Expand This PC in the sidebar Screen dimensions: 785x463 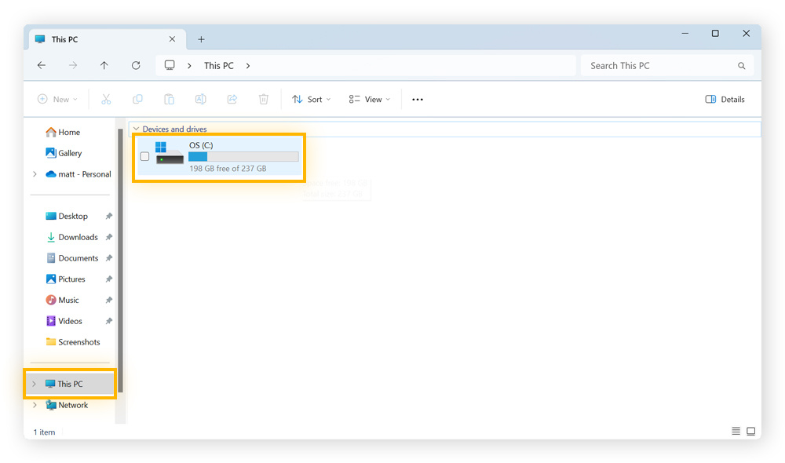coord(34,384)
